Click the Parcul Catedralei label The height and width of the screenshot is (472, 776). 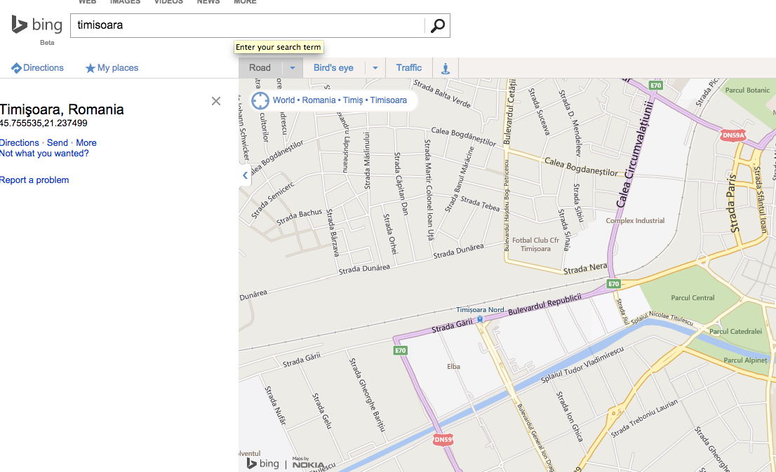click(x=735, y=332)
